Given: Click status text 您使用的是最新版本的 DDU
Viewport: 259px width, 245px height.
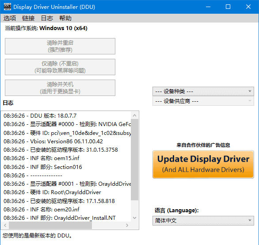Looking at the screenshot, I should [x=37, y=236].
